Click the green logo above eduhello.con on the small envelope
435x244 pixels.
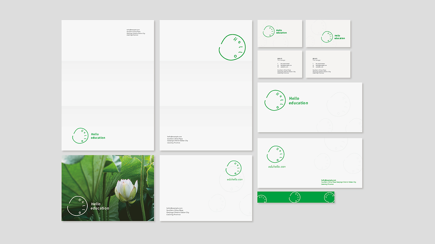[x=233, y=168]
